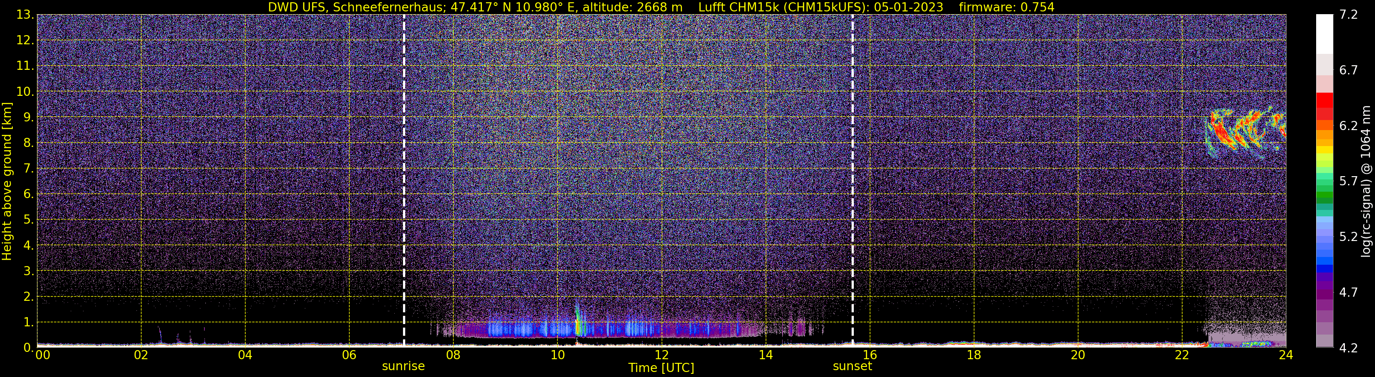Click the 12 tick on the time axis
The image size is (1375, 377).
pos(661,355)
